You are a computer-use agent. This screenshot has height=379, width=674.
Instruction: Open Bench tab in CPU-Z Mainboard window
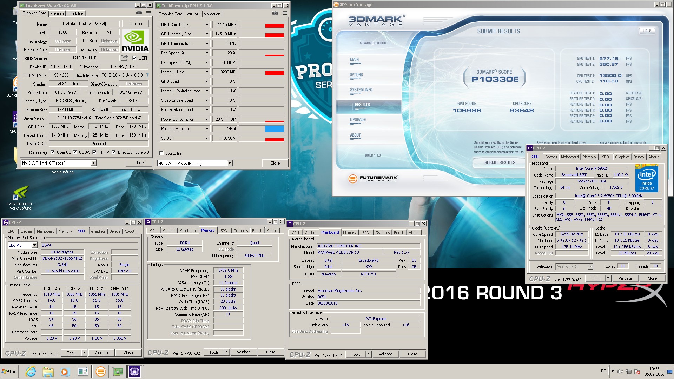tap(399, 233)
